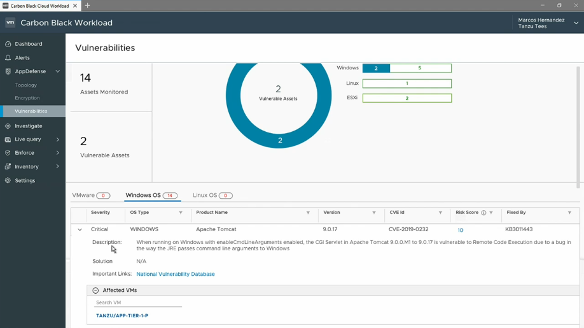
Task: Expand the Inventory submenu
Action: pos(58,166)
